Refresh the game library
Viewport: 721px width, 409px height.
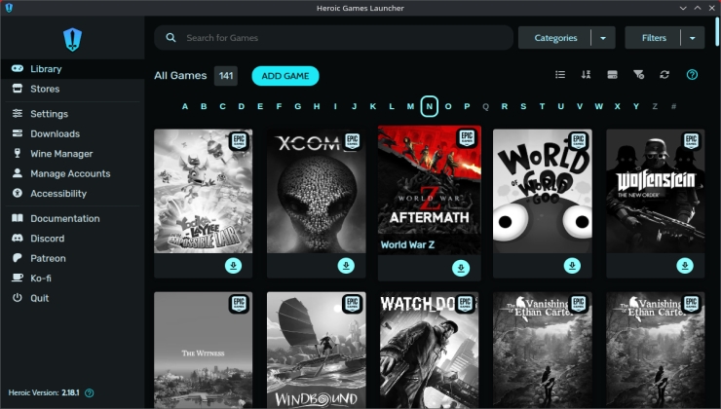(x=664, y=74)
